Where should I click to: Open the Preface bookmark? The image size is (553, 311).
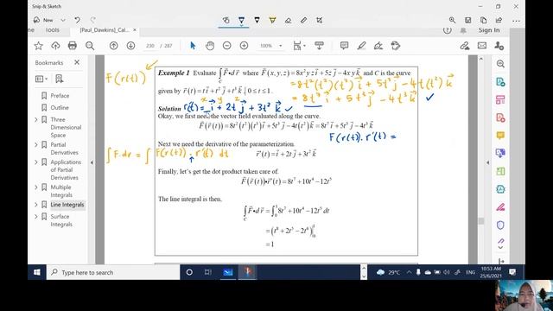point(60,96)
